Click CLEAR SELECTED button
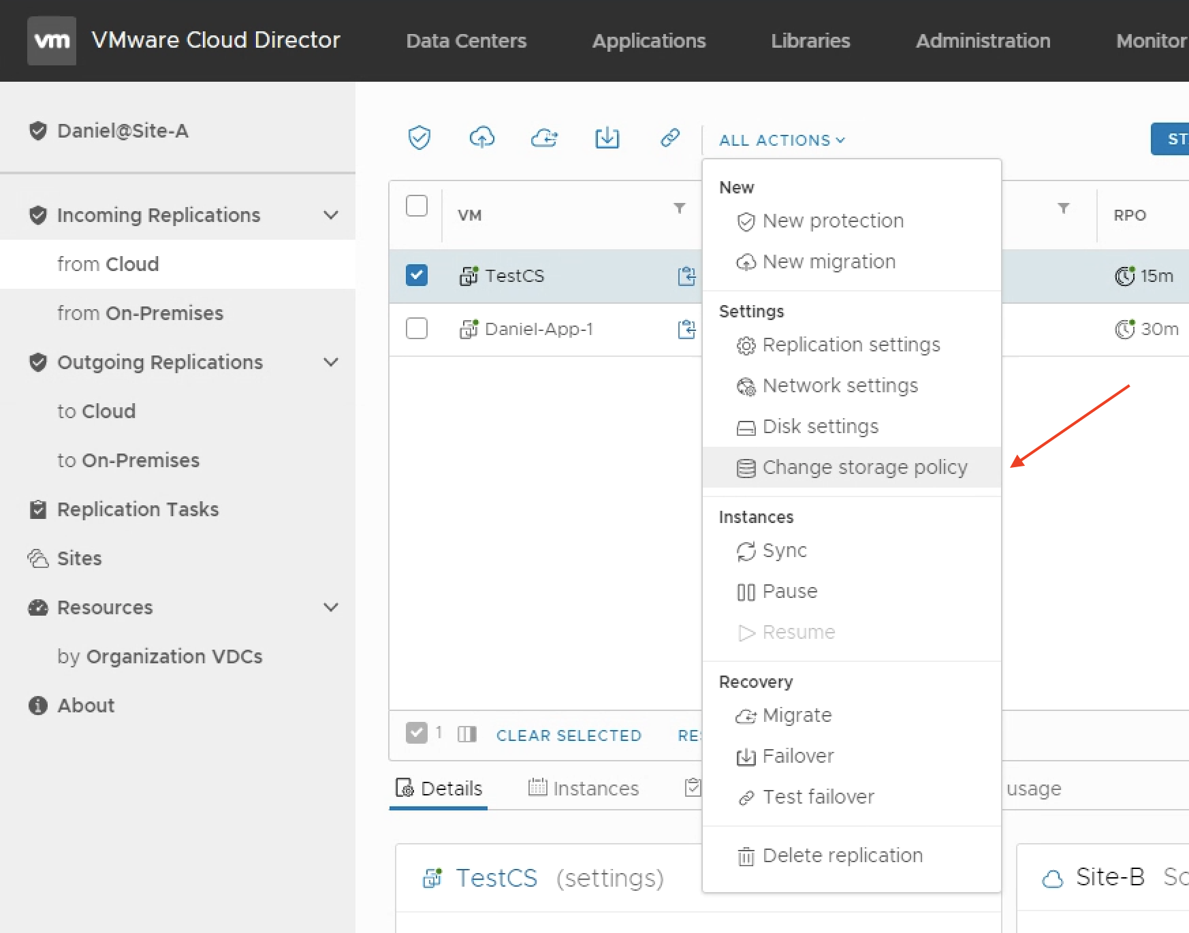 [x=569, y=736]
